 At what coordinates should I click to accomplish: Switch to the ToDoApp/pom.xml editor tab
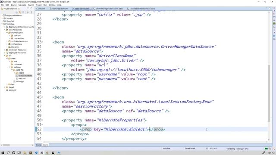(x=59, y=9)
